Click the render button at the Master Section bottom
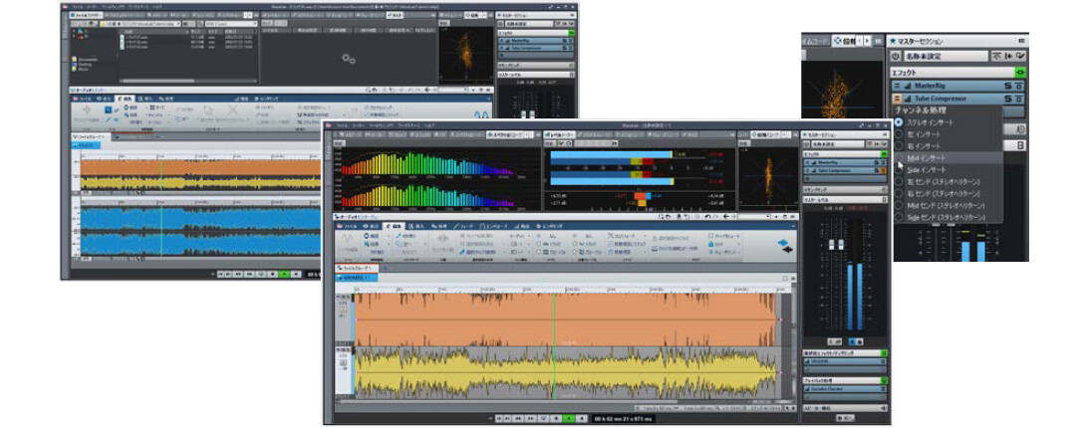The width and height of the screenshot is (1086, 428). 846,418
